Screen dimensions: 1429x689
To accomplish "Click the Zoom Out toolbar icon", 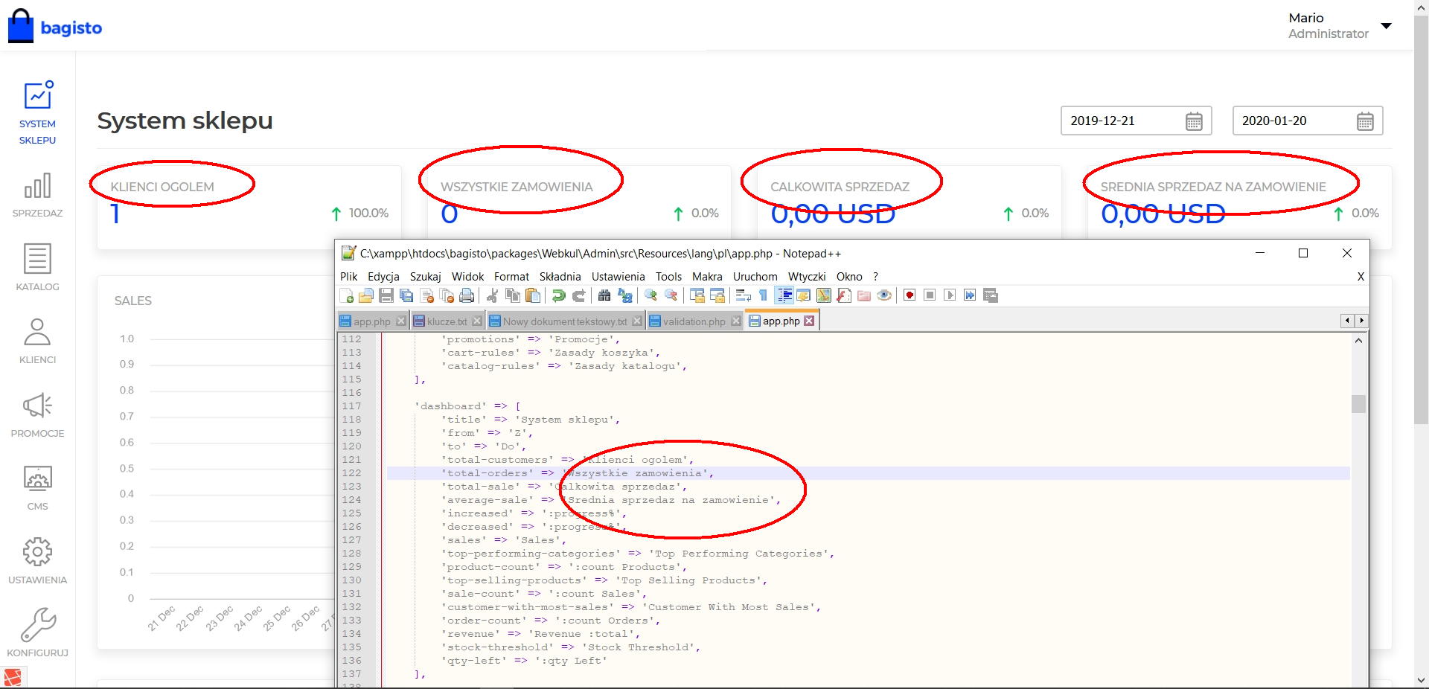I will [671, 295].
